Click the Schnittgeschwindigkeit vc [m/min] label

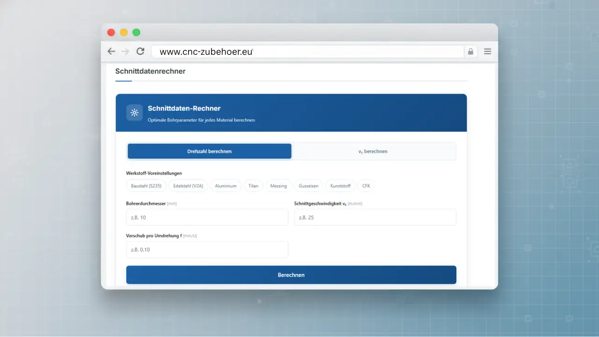[328, 204]
